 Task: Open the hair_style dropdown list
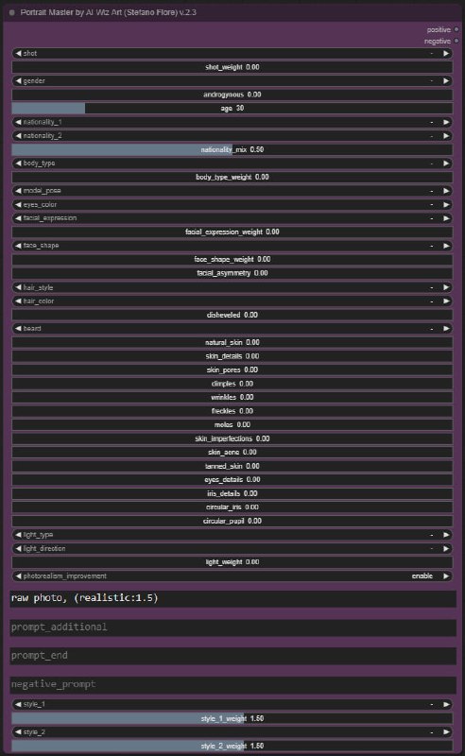232,287
